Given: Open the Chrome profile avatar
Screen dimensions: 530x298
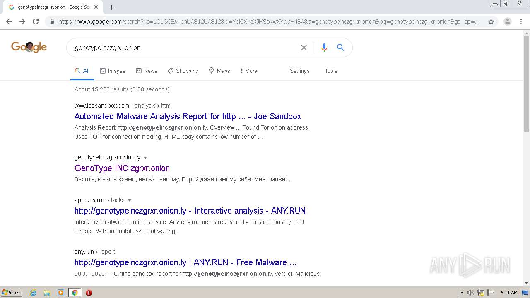Looking at the screenshot, I should (508, 22).
